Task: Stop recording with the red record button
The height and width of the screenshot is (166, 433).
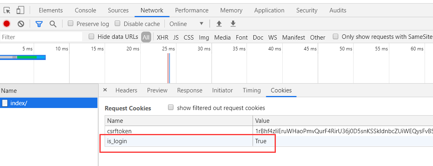Action: coord(7,24)
